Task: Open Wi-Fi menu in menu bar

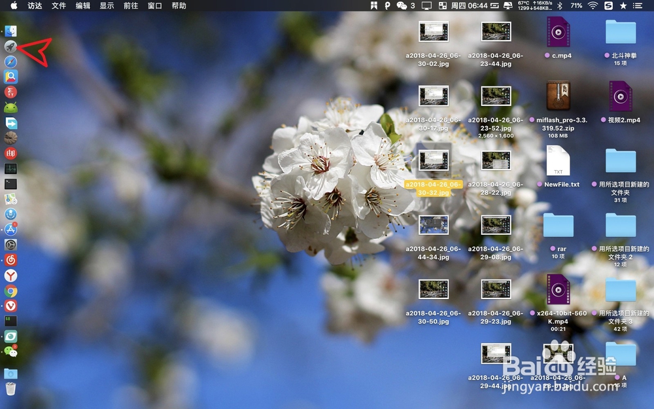Action: tap(593, 5)
